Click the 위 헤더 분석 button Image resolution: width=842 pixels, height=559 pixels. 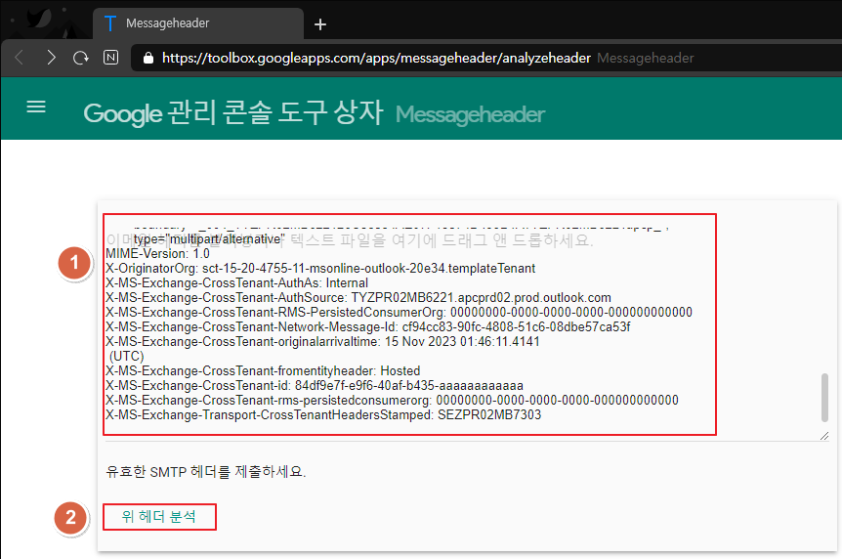pyautogui.click(x=159, y=517)
